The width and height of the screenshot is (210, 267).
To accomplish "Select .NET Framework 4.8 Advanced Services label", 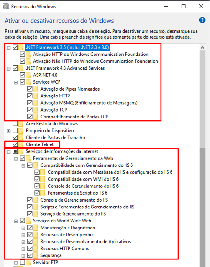I will pyautogui.click(x=65, y=68).
